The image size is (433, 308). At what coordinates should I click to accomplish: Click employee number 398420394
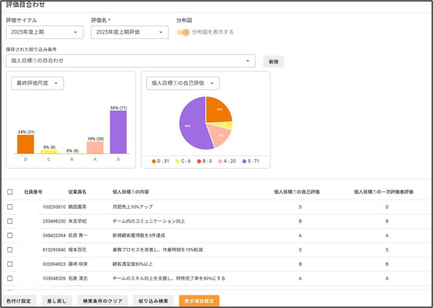coord(54,235)
